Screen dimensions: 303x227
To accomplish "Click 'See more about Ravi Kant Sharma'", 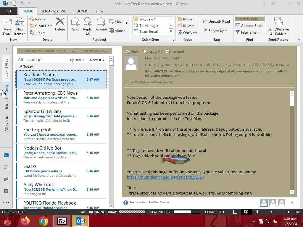I will (x=149, y=202).
